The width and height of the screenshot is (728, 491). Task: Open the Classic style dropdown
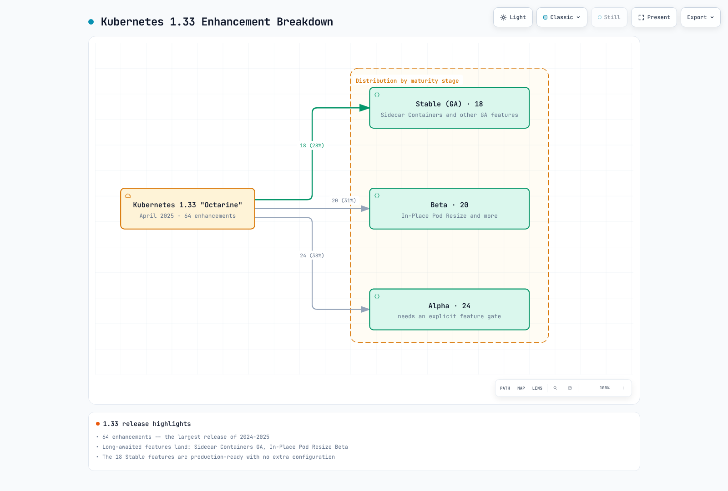pyautogui.click(x=561, y=17)
